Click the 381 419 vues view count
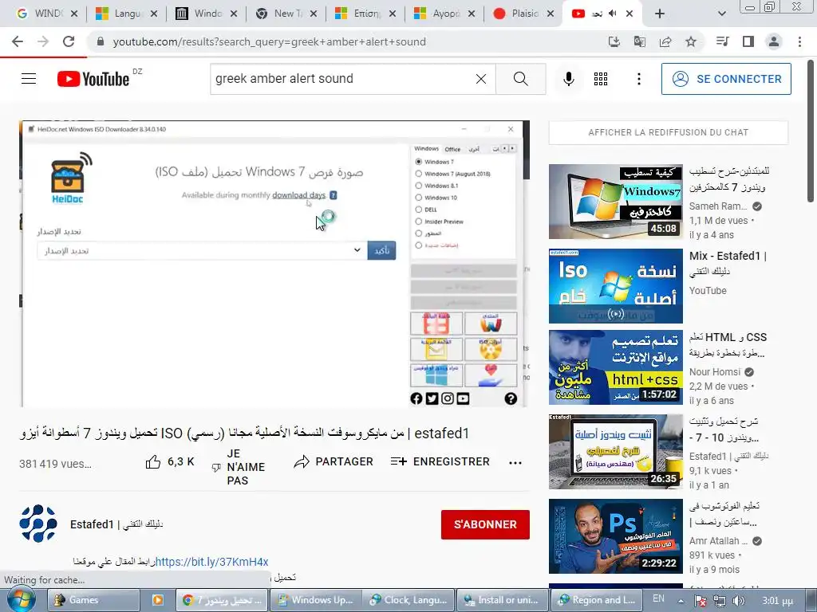This screenshot has height=612, width=817. 55,464
